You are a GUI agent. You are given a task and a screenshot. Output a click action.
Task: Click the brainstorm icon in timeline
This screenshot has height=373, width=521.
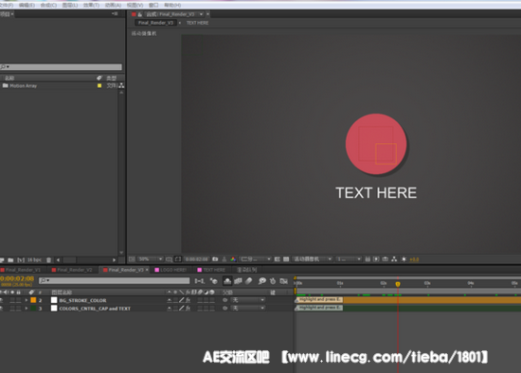[261, 281]
